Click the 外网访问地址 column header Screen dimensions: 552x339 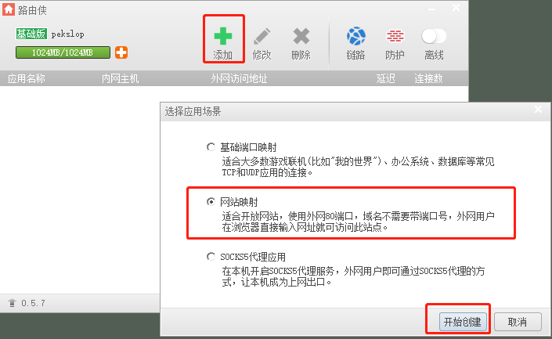coord(239,78)
